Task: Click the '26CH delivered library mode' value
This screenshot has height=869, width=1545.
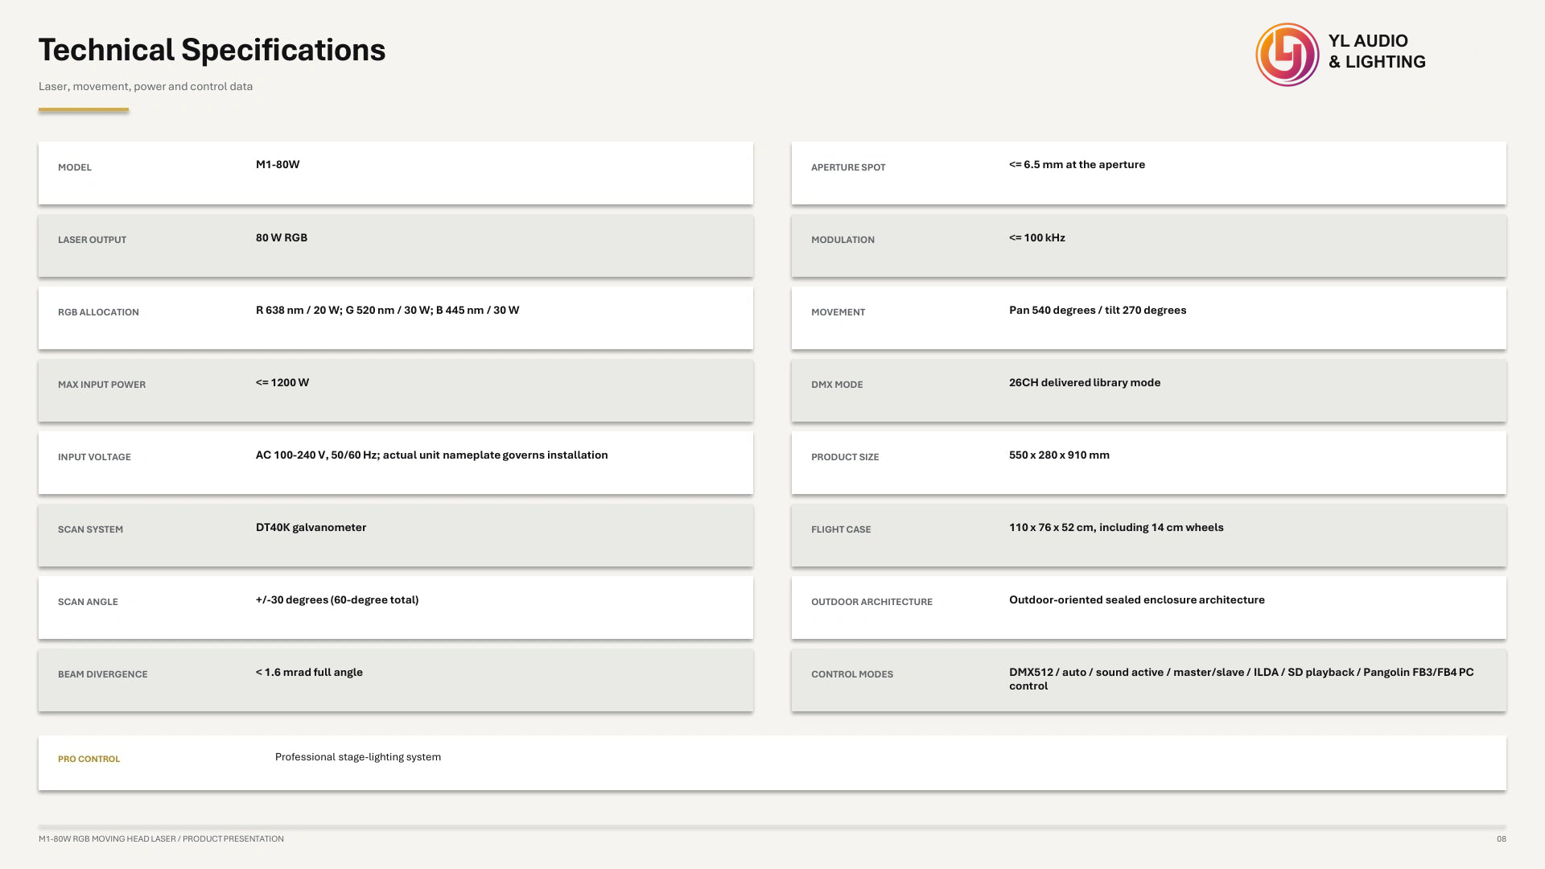Action: (x=1085, y=382)
